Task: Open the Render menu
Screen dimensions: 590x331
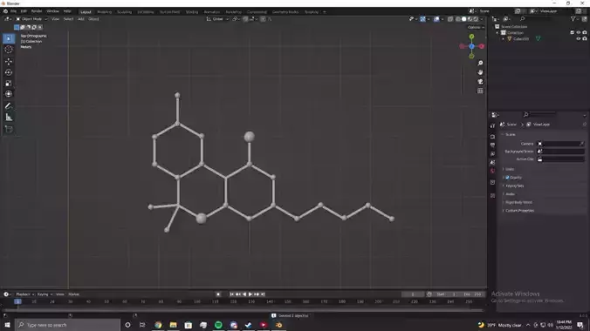Action: click(x=37, y=11)
